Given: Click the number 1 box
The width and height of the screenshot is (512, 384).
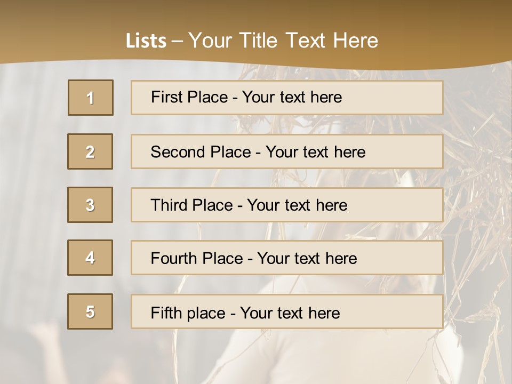Looking at the screenshot, I should [90, 98].
